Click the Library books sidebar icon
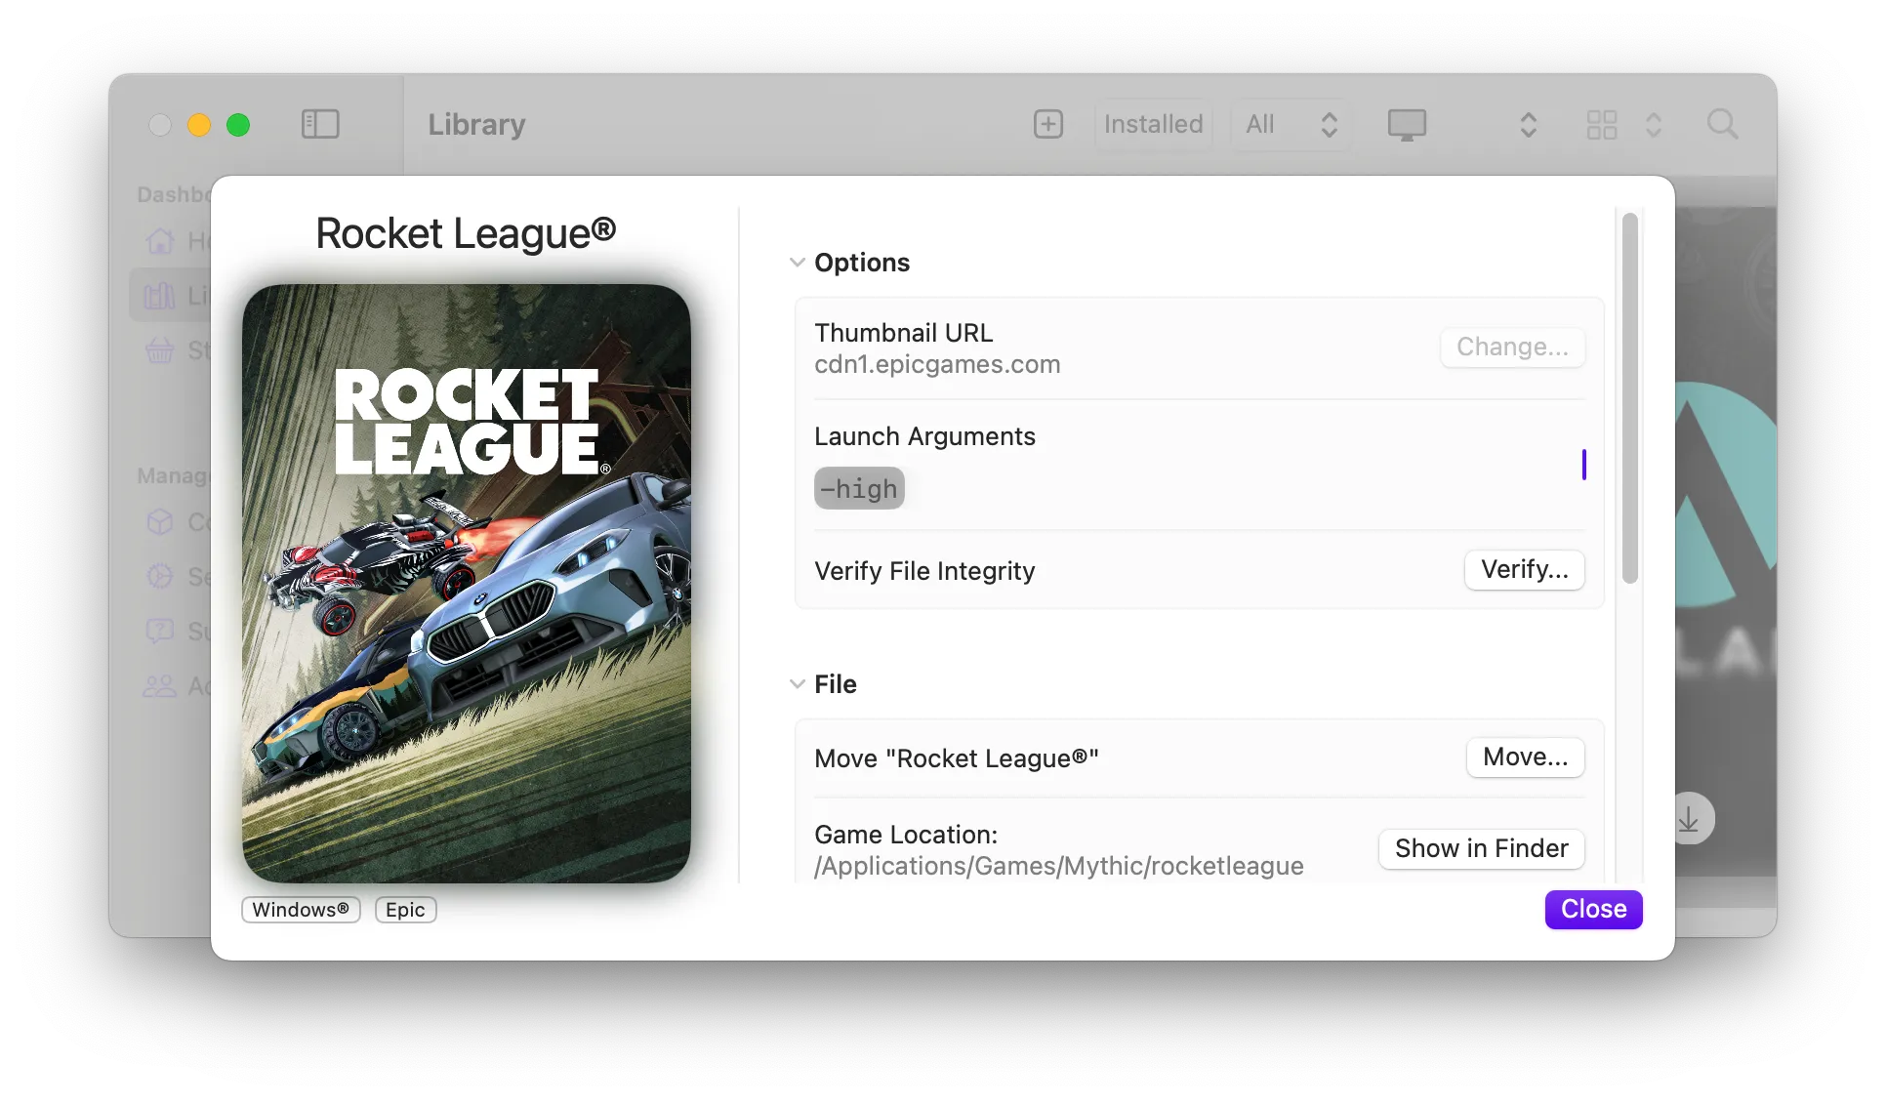This screenshot has height=1105, width=1886. [x=160, y=296]
